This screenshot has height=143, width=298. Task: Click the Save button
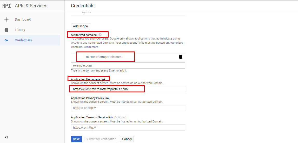76,139
